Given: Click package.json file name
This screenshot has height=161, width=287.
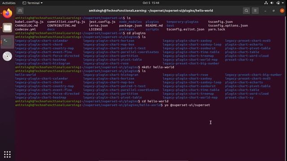Looking at the screenshot, I should coord(130,25).
